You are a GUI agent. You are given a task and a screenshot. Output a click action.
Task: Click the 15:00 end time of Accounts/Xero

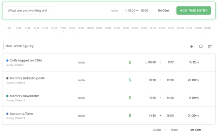170,116
